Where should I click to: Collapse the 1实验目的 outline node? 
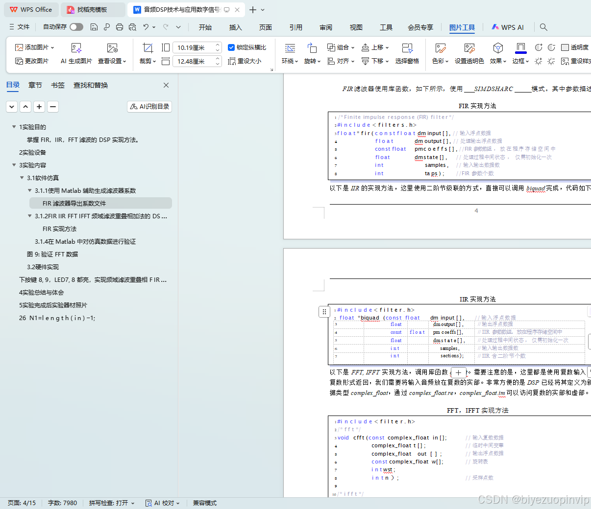click(14, 127)
